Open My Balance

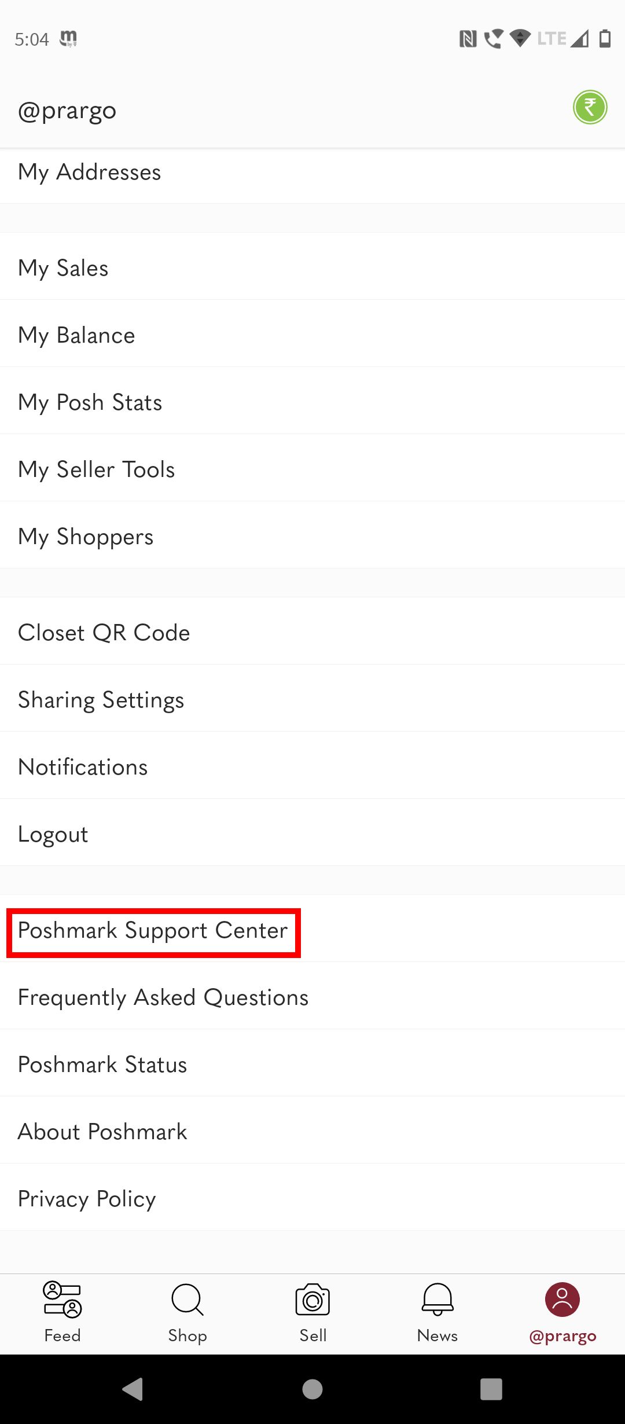76,335
